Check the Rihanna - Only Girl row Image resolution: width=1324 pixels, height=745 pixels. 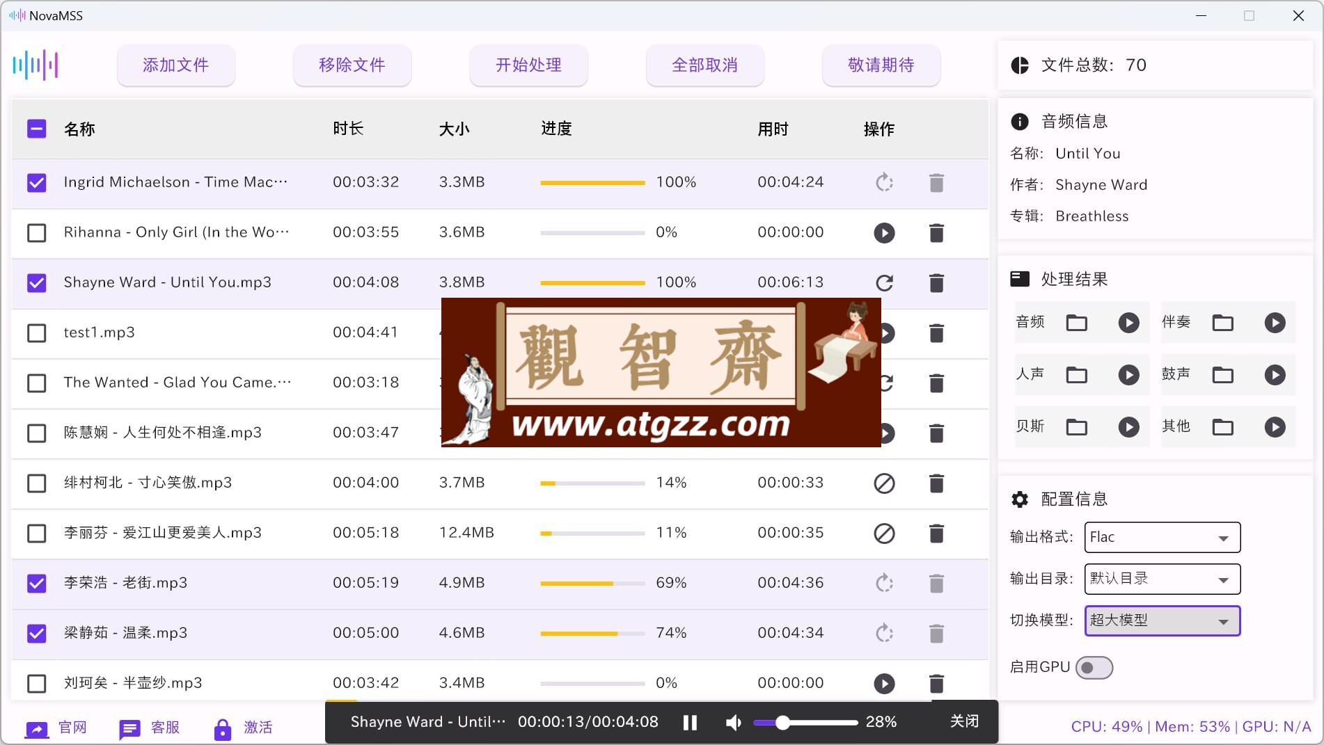pos(36,232)
